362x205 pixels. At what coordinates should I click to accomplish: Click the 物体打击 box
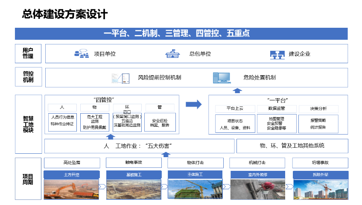pyautogui.click(x=195, y=163)
